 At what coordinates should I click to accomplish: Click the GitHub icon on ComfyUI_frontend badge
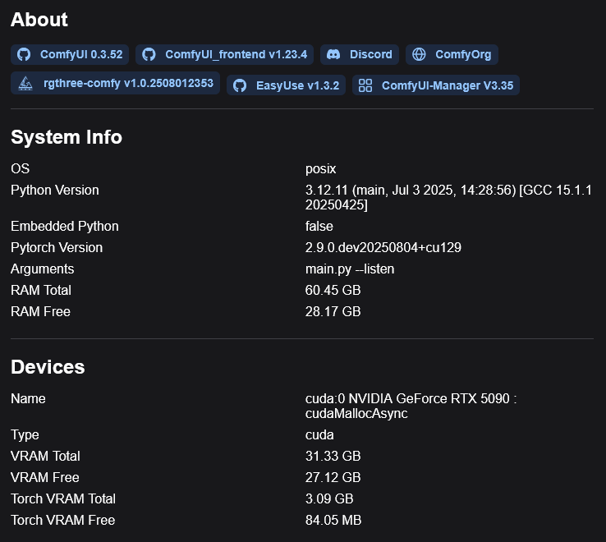(x=149, y=55)
